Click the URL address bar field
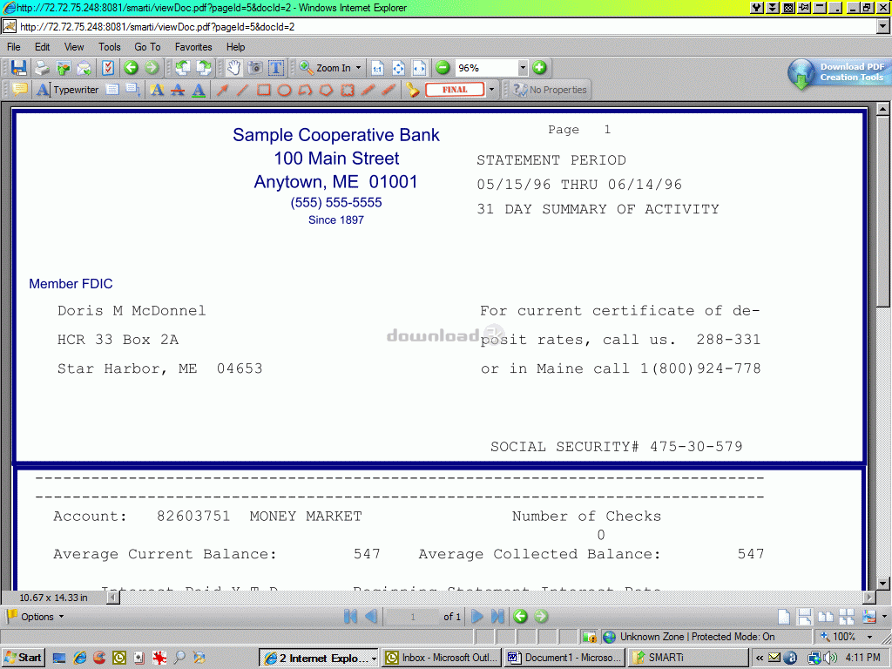Image resolution: width=892 pixels, height=669 pixels. (x=447, y=26)
